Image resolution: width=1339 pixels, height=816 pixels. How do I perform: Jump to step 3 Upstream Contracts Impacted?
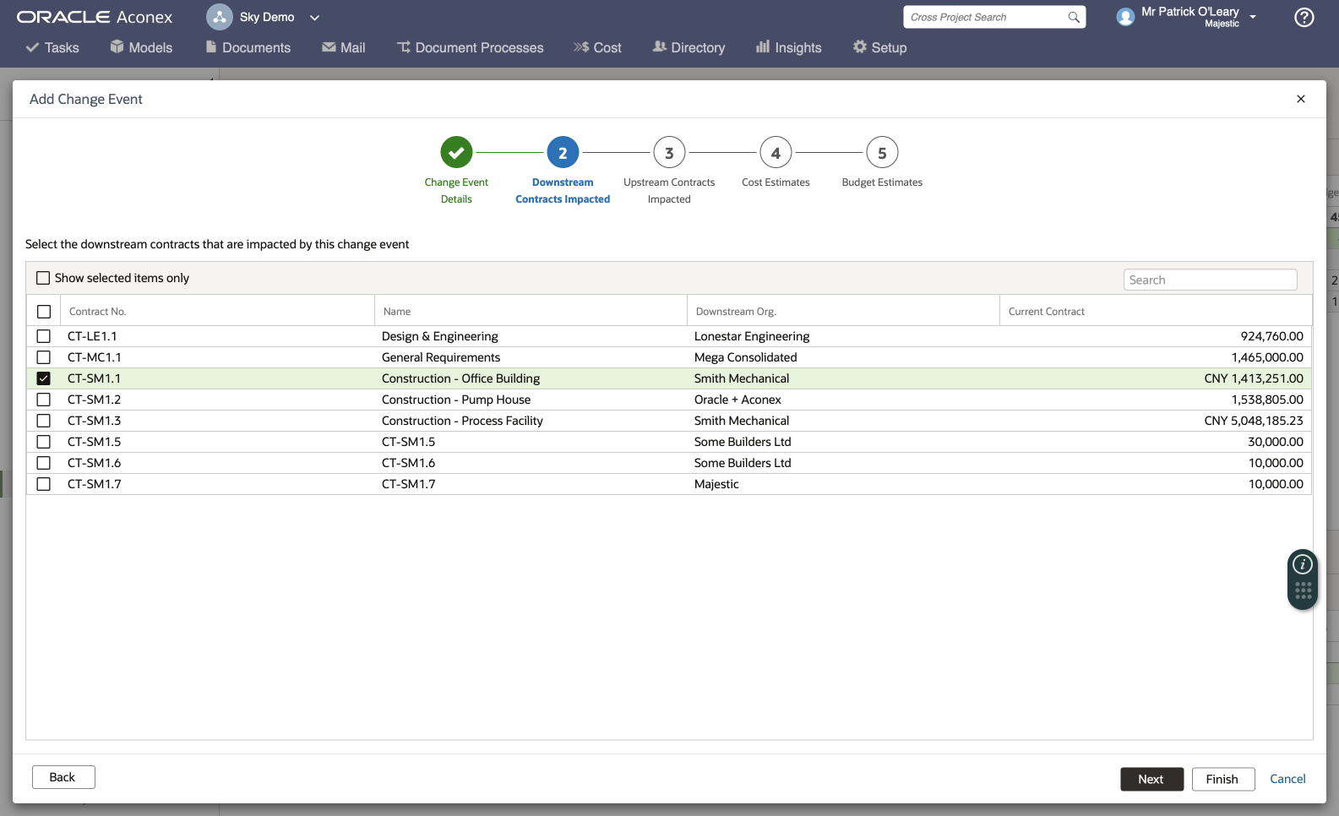coord(669,153)
